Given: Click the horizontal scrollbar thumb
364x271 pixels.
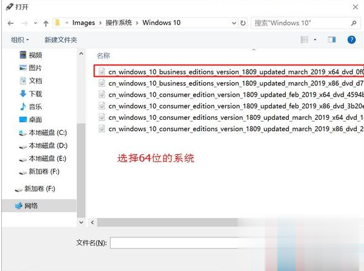Looking at the screenshot, I should (168, 223).
